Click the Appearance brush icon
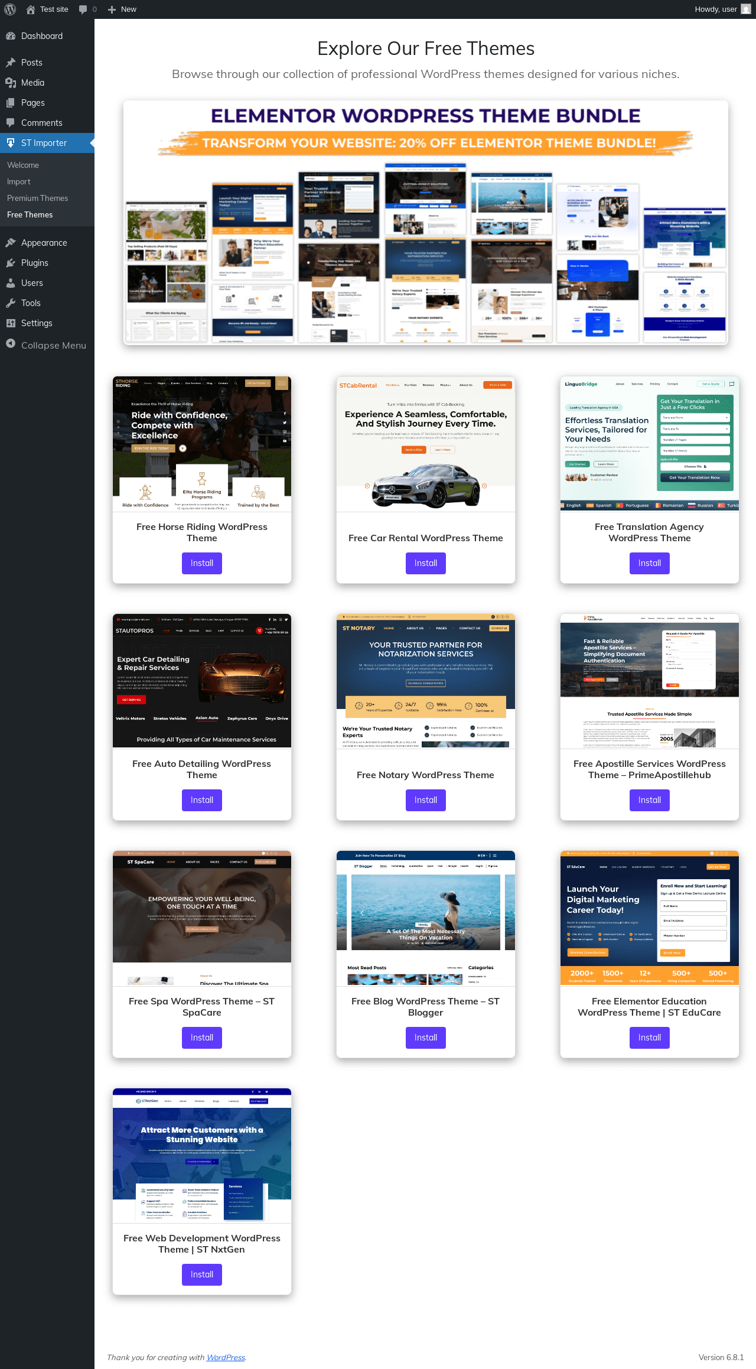The image size is (756, 1369). coord(11,243)
